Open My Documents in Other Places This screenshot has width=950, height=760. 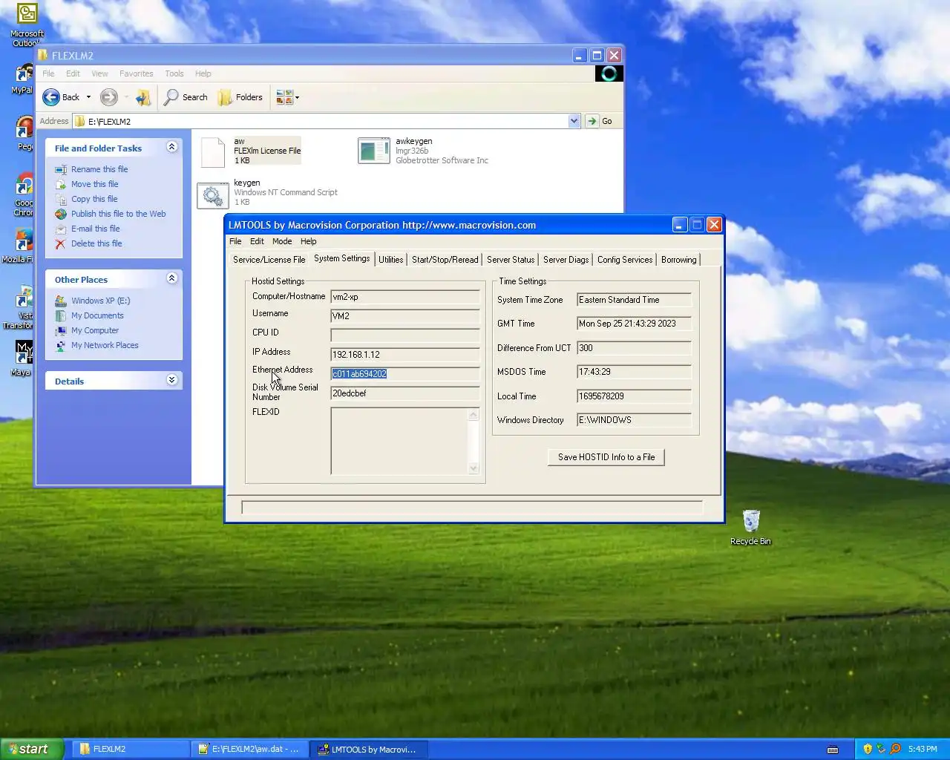click(97, 315)
